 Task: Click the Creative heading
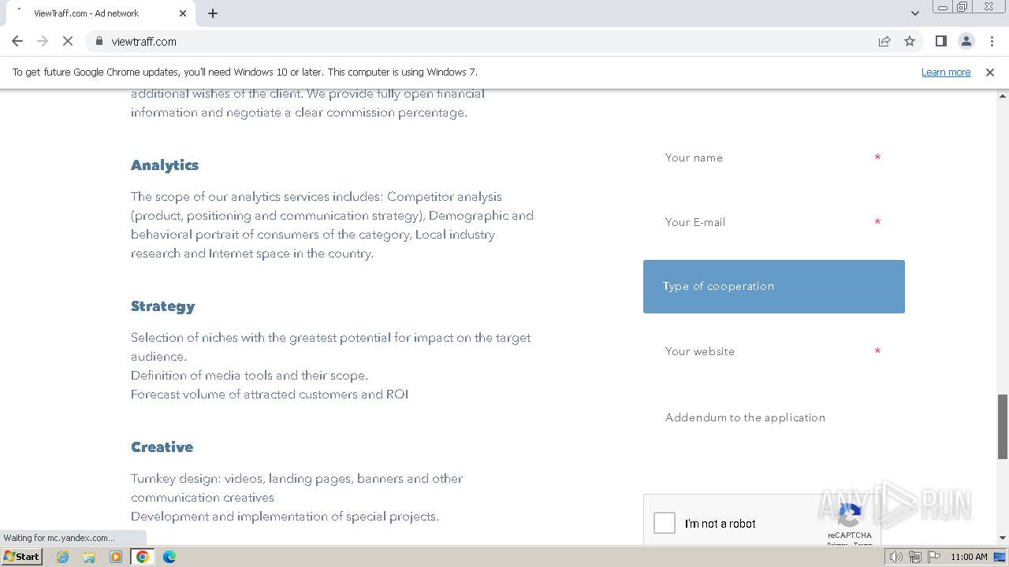(x=162, y=447)
